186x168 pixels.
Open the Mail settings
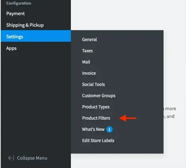(x=86, y=62)
